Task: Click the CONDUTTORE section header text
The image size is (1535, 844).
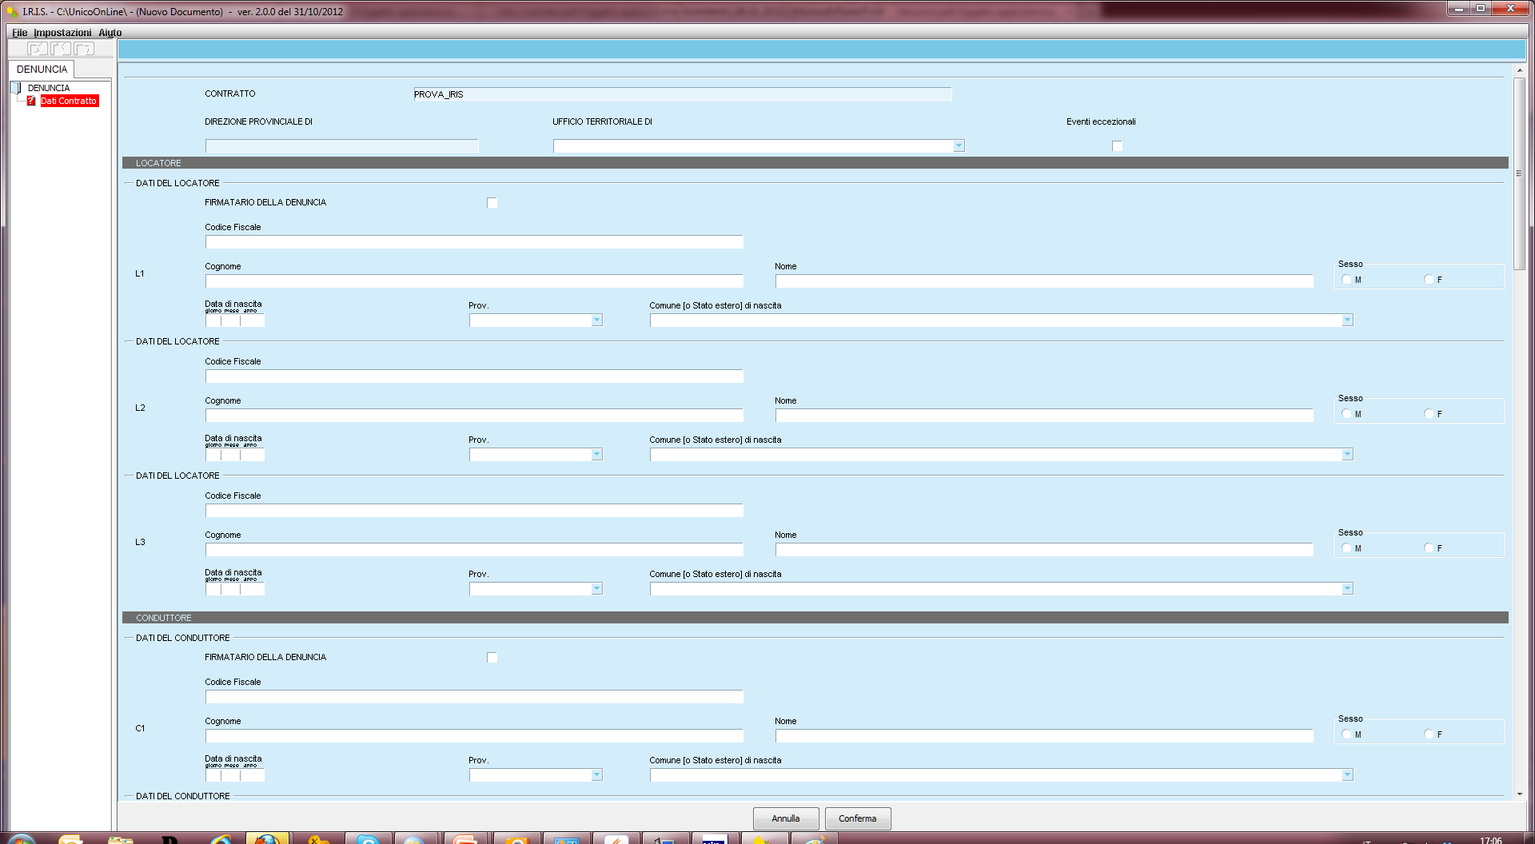Action: click(x=164, y=618)
